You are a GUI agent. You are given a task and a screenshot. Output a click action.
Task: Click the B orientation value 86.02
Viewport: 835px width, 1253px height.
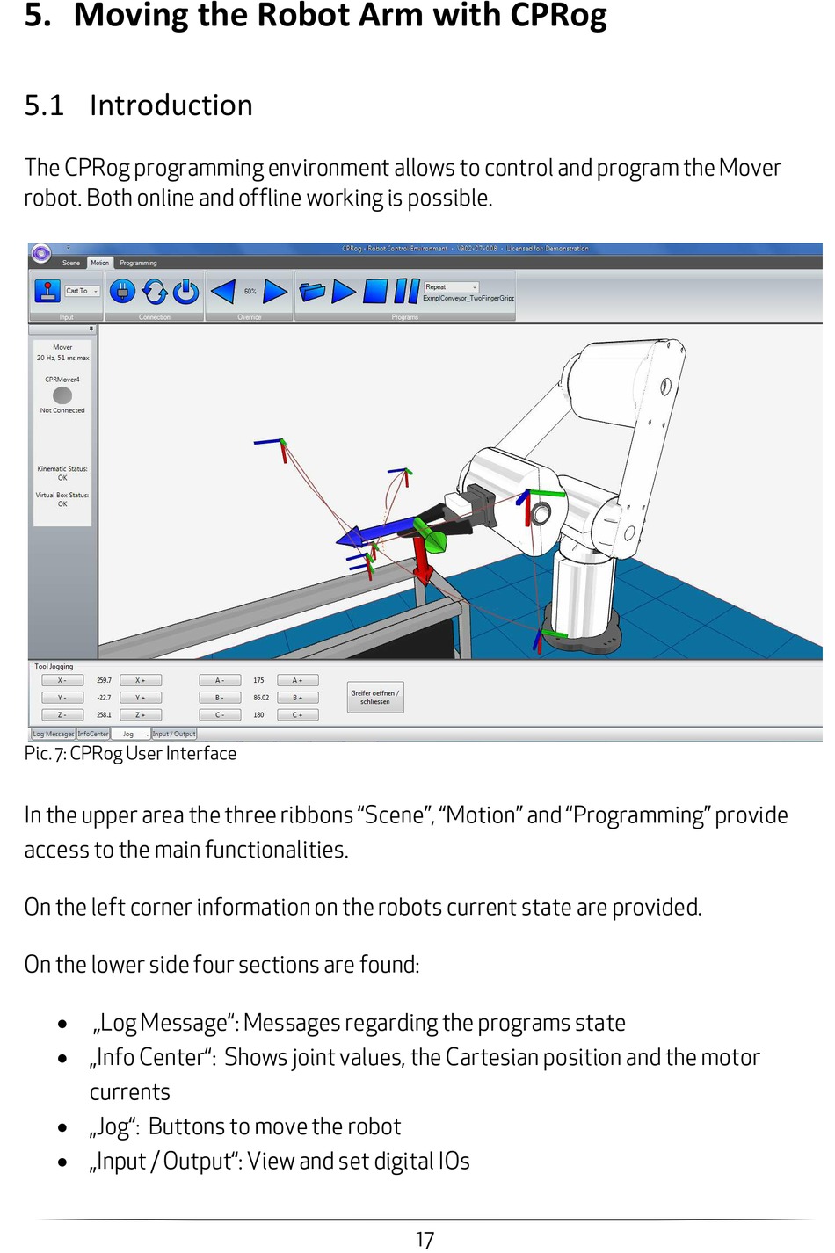tap(261, 698)
